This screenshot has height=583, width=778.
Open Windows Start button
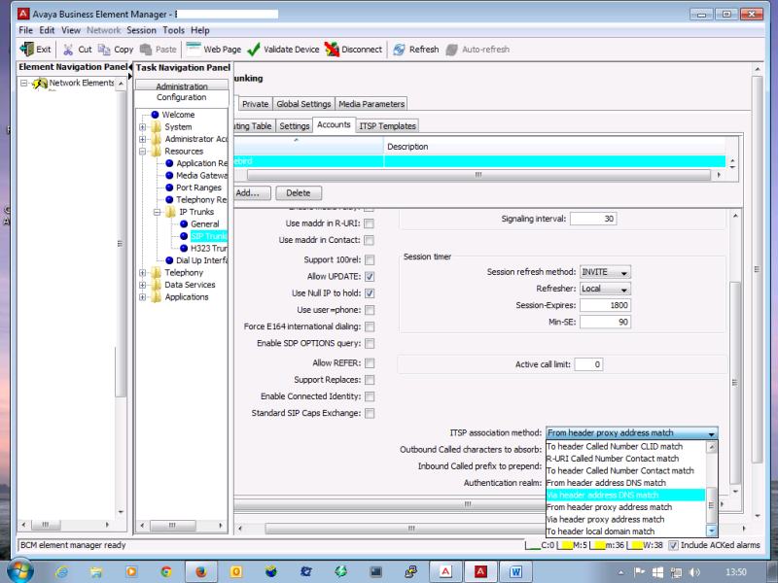pyautogui.click(x=20, y=571)
